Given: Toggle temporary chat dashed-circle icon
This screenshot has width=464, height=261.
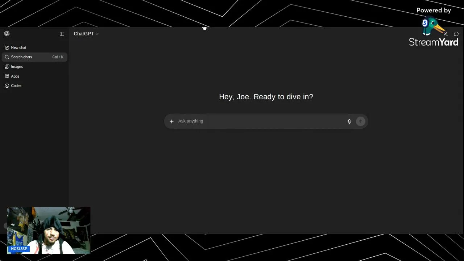Looking at the screenshot, I should [456, 34].
